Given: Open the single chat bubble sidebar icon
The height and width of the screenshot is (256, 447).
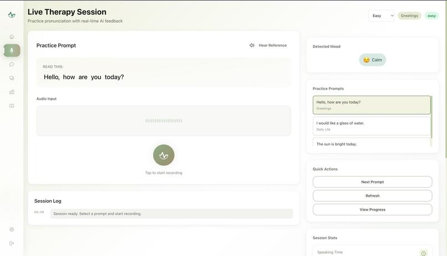Looking at the screenshot, I should pos(12,64).
